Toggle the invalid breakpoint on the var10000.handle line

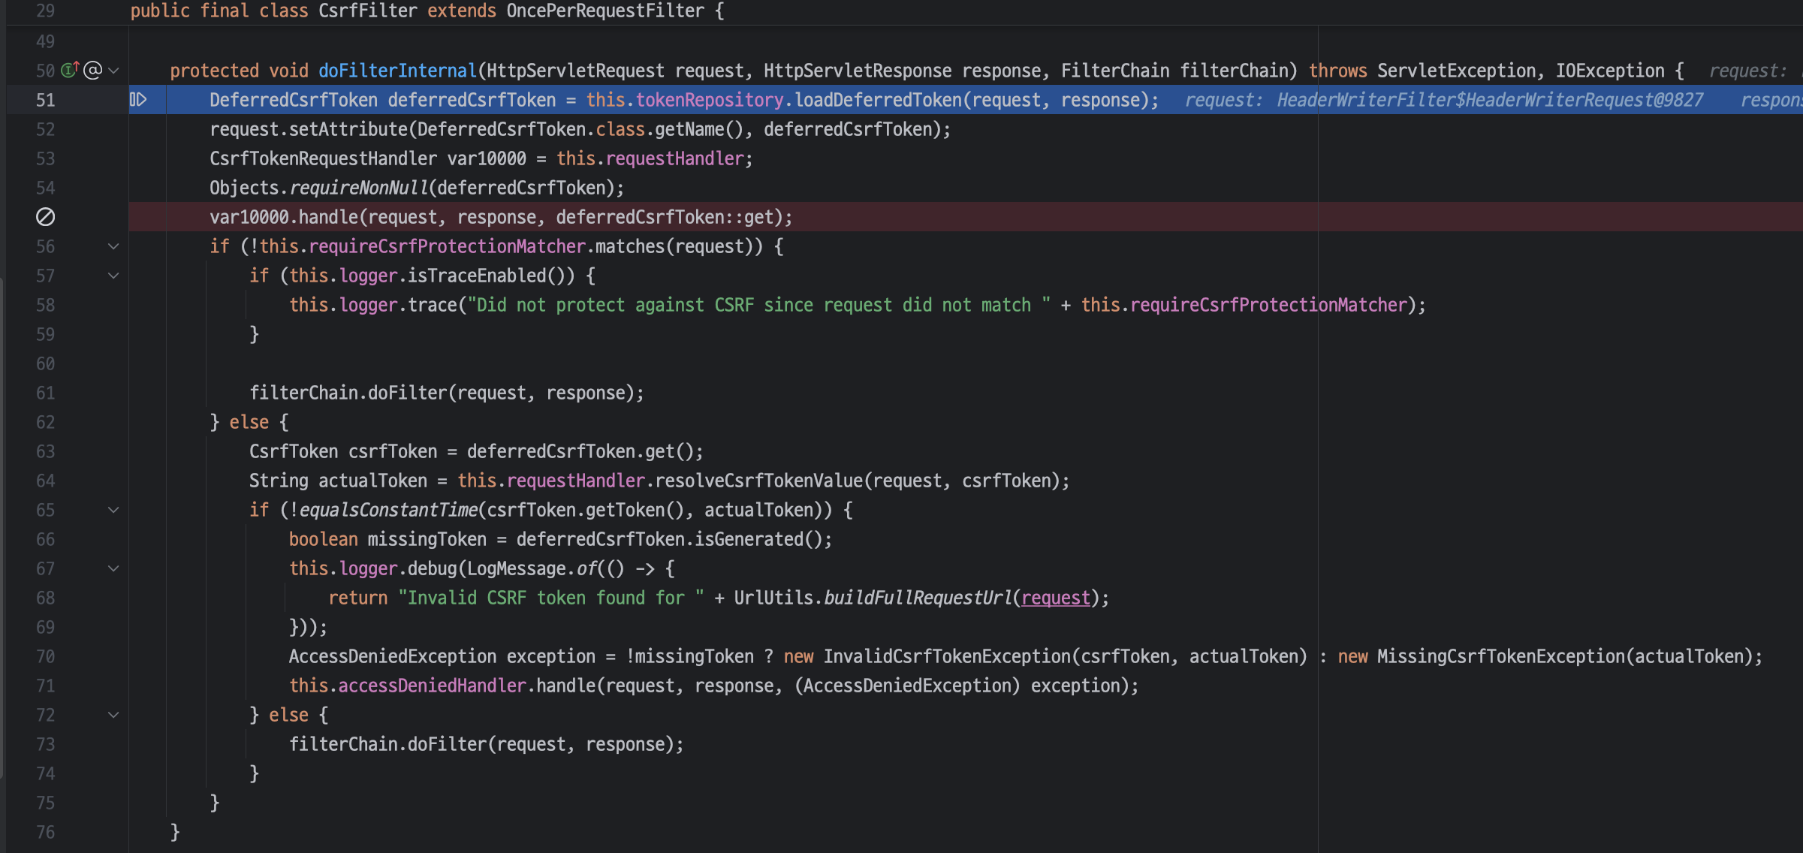click(x=45, y=217)
